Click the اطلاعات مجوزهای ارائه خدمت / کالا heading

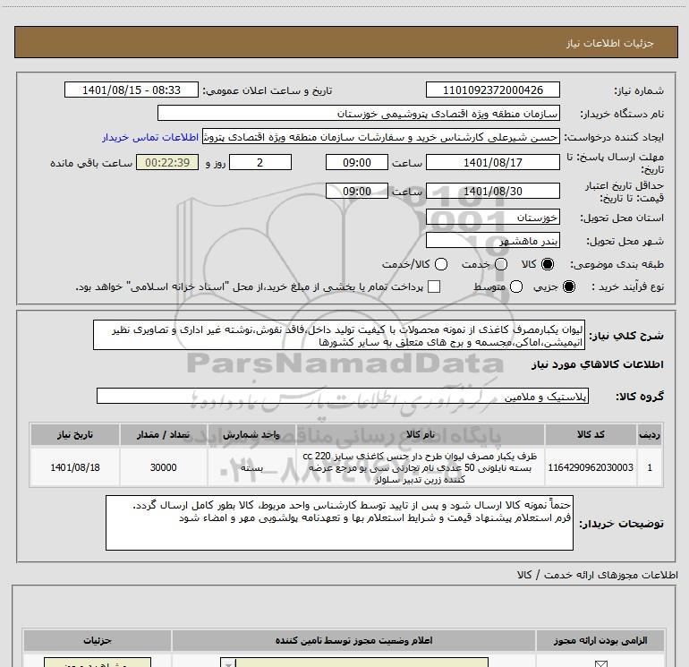[x=597, y=575]
